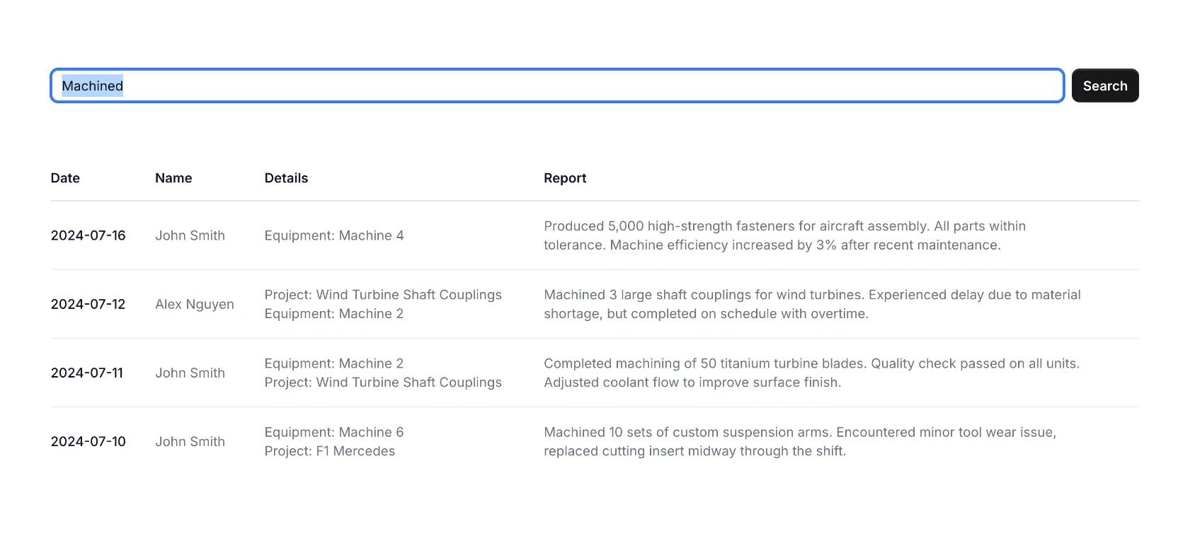Open the report about titanium turbine blades
This screenshot has width=1195, height=543.
click(x=811, y=373)
